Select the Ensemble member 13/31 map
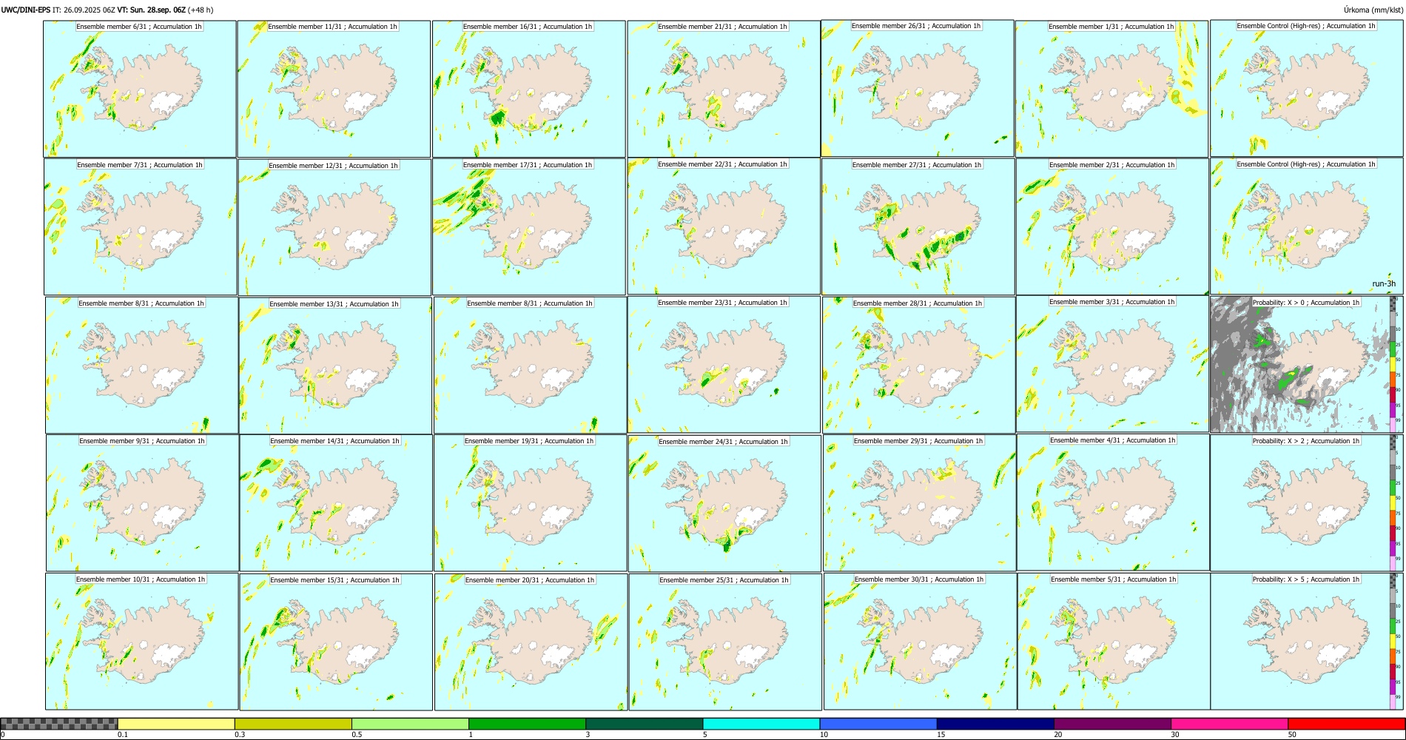 pyautogui.click(x=335, y=366)
